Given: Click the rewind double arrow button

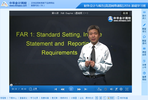Looking at the screenshot, I should click(x=62, y=89).
